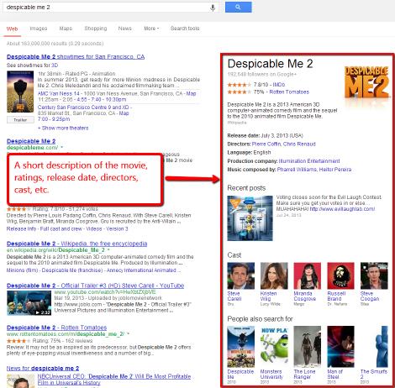The height and width of the screenshot is (388, 395).
Task: Open the Rotten Tomatoes rating link
Action: tap(289, 92)
